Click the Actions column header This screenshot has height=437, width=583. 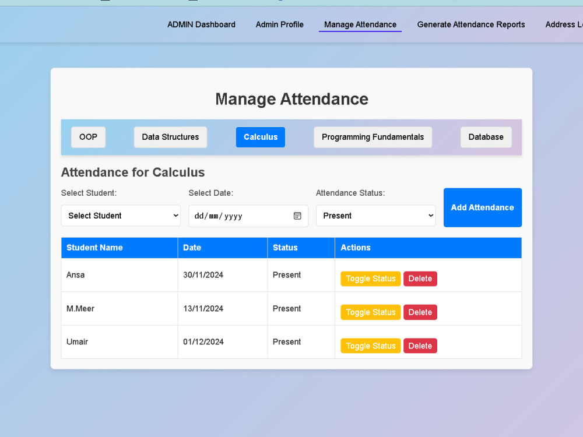coord(429,248)
